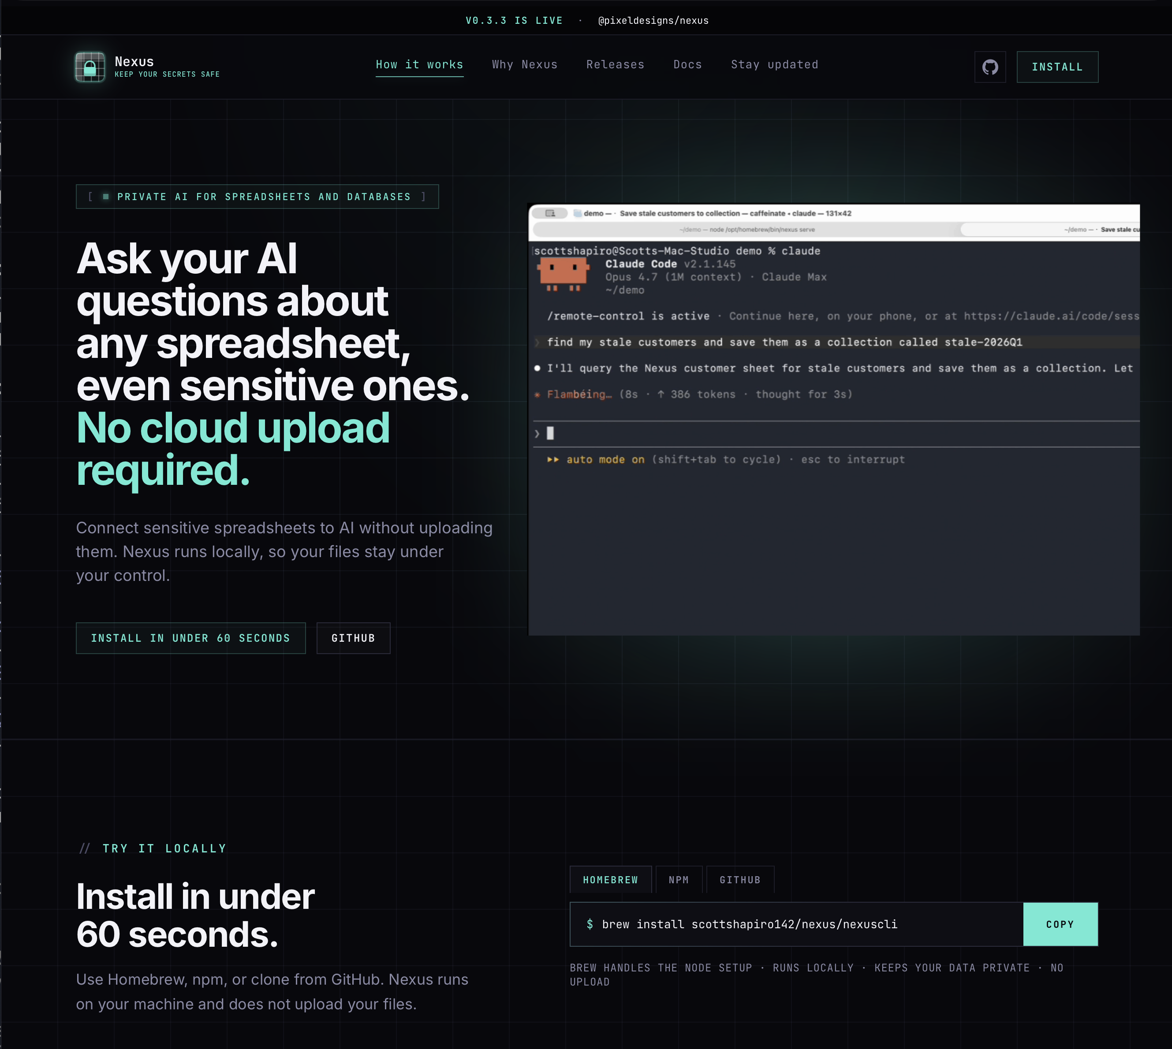This screenshot has height=1049, width=1172.
Task: Click the 'node /opt/homebrew/bin/nexus serve' terminal tab
Action: (x=747, y=229)
